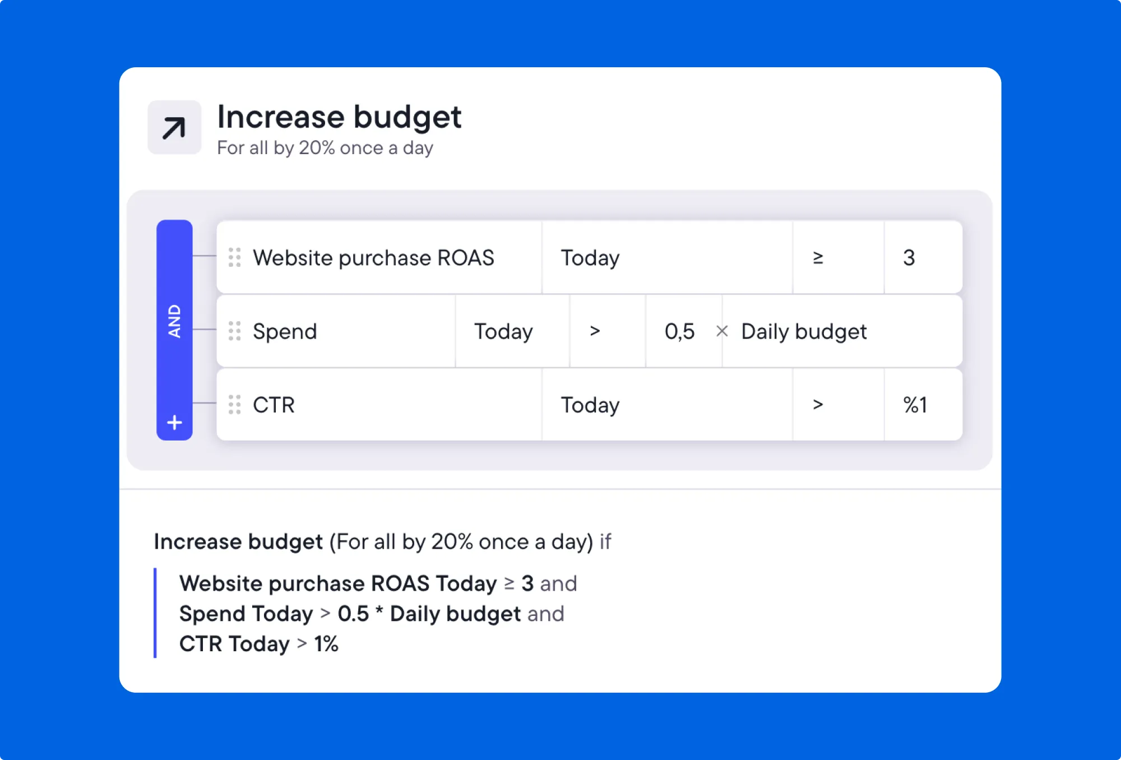Click the Increase budget title heading
The height and width of the screenshot is (760, 1121).
(339, 117)
